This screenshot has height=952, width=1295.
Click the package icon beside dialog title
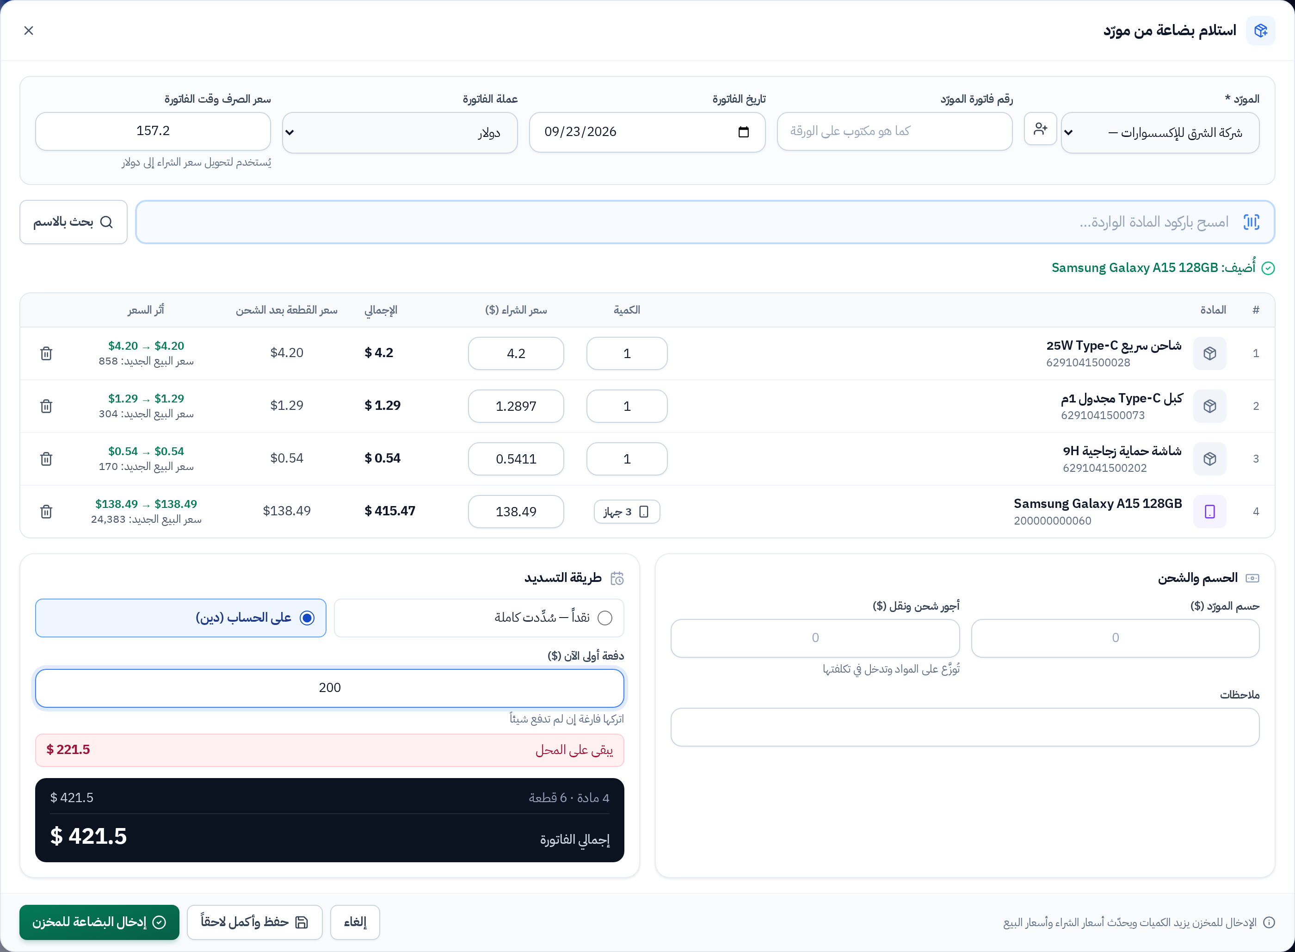point(1260,31)
